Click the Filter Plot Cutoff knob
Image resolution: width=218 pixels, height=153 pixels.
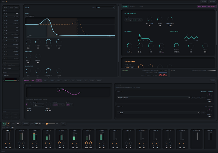(177, 46)
